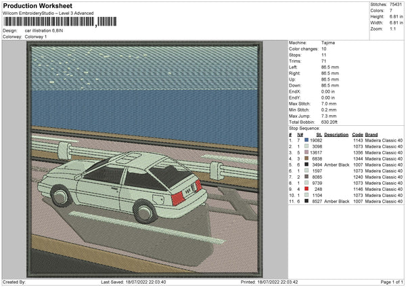Click the "St." column header
The height and width of the screenshot is (287, 406).
(x=319, y=135)
